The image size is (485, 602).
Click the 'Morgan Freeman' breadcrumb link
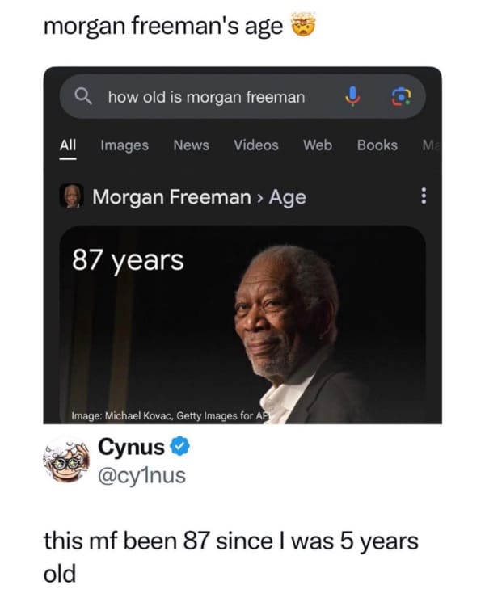tap(171, 196)
